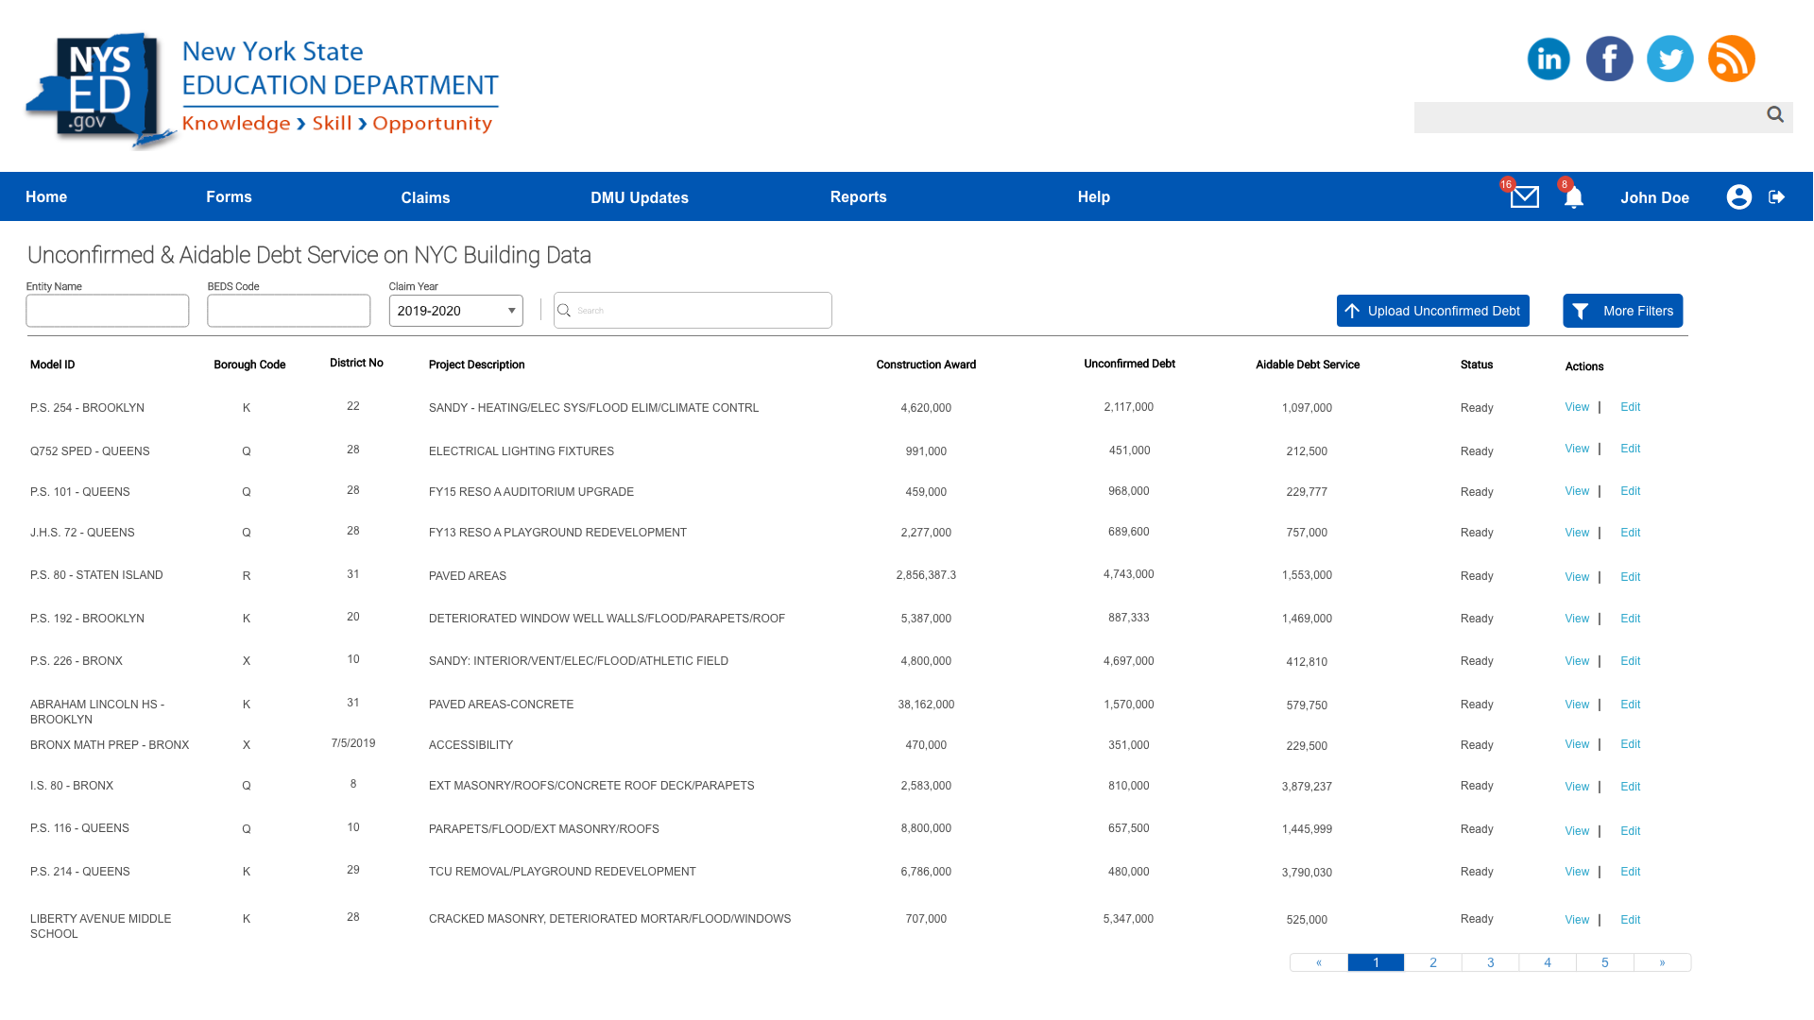Open the mail inbox envelope icon
Viewport: 1814px width, 1020px height.
pos(1524,196)
